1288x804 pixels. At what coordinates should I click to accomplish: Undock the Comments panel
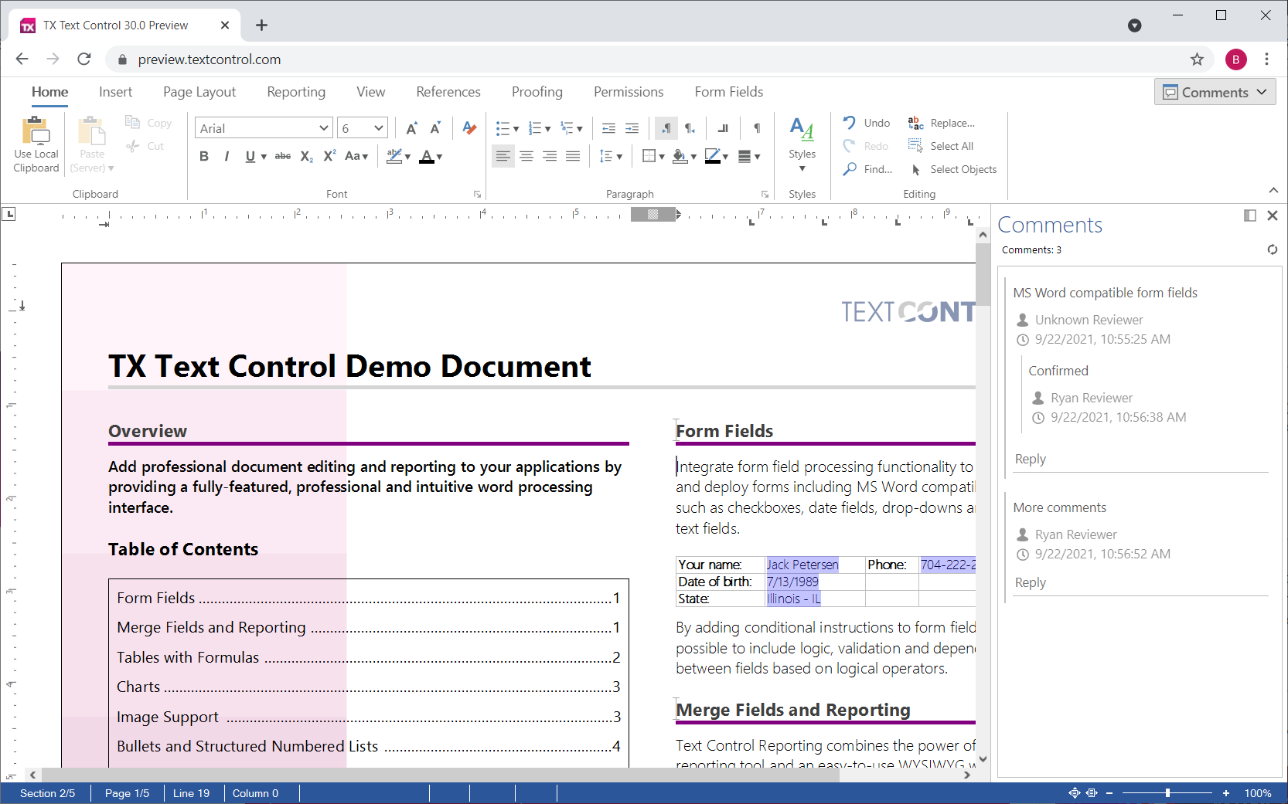[1250, 215]
